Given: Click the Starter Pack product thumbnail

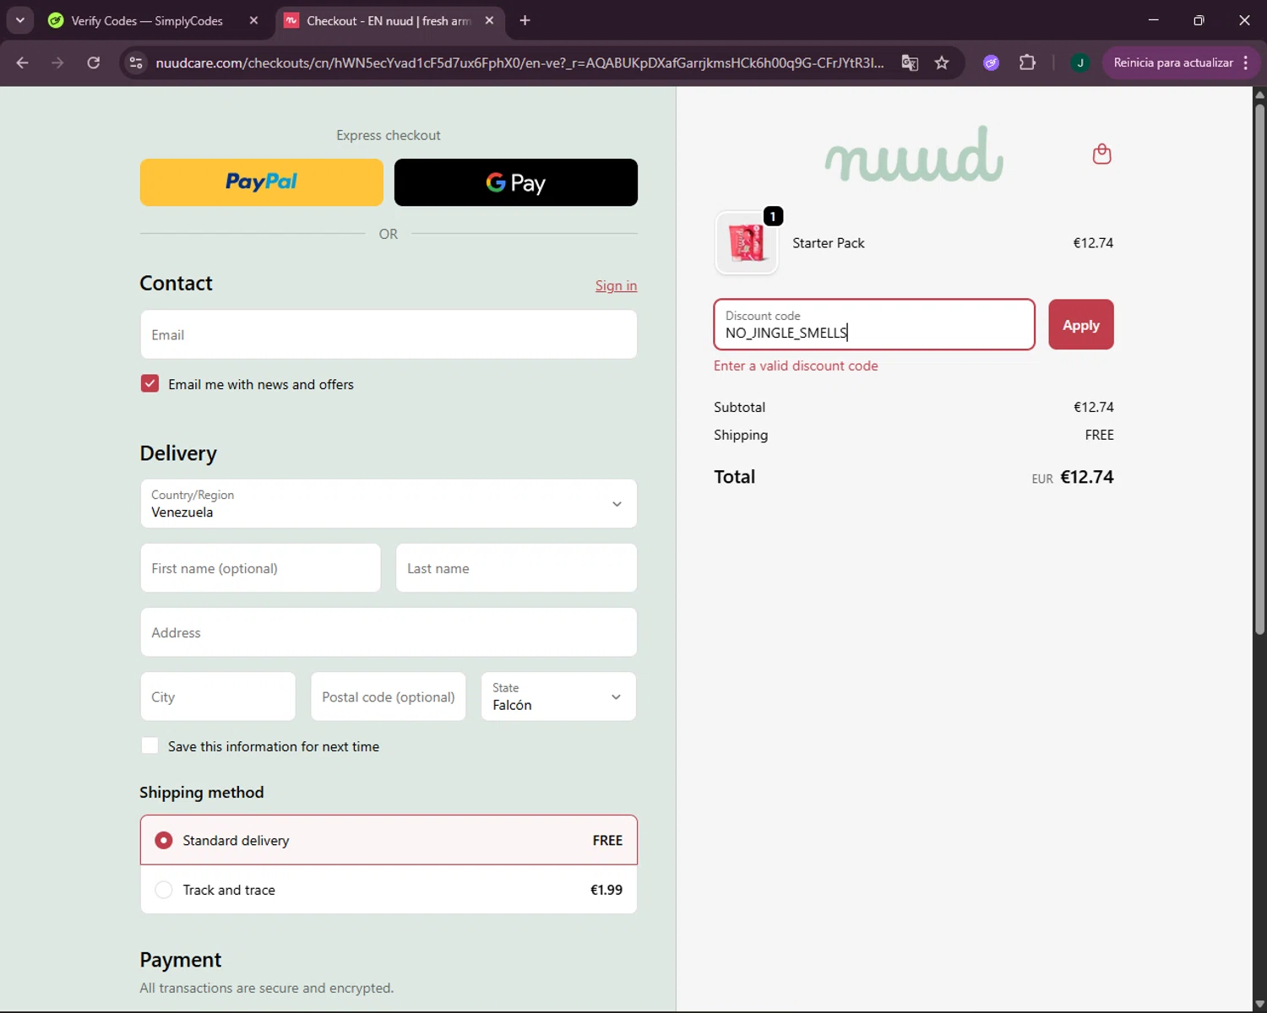Looking at the screenshot, I should [747, 243].
